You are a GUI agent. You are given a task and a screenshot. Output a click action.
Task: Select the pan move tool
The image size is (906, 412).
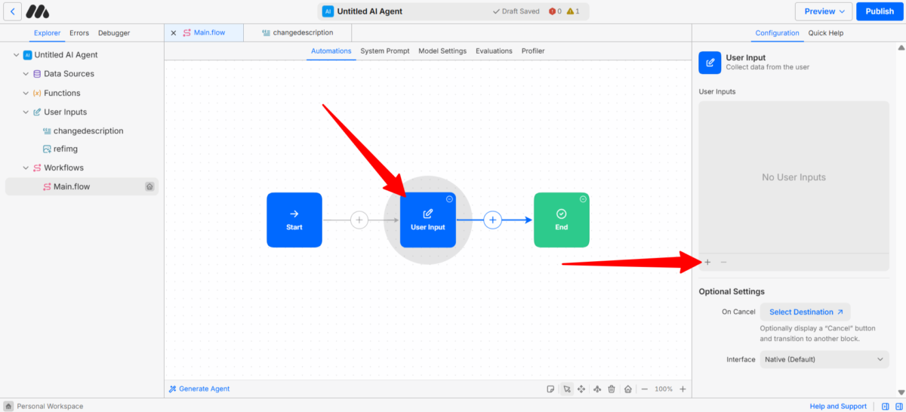[581, 389]
